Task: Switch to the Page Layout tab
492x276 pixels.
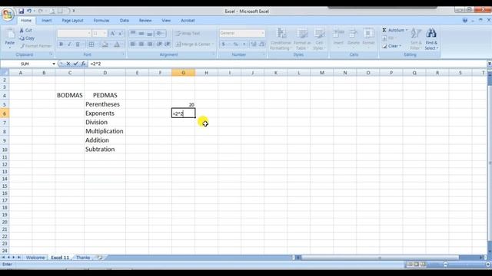Action: point(72,21)
